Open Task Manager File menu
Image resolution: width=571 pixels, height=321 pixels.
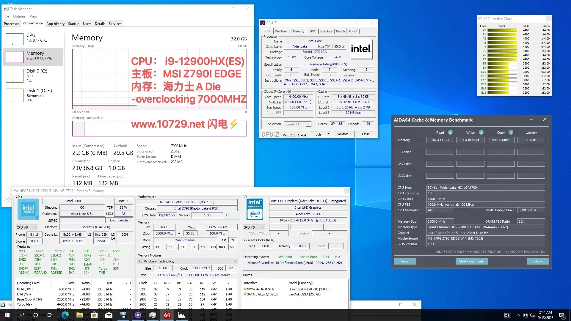6,16
